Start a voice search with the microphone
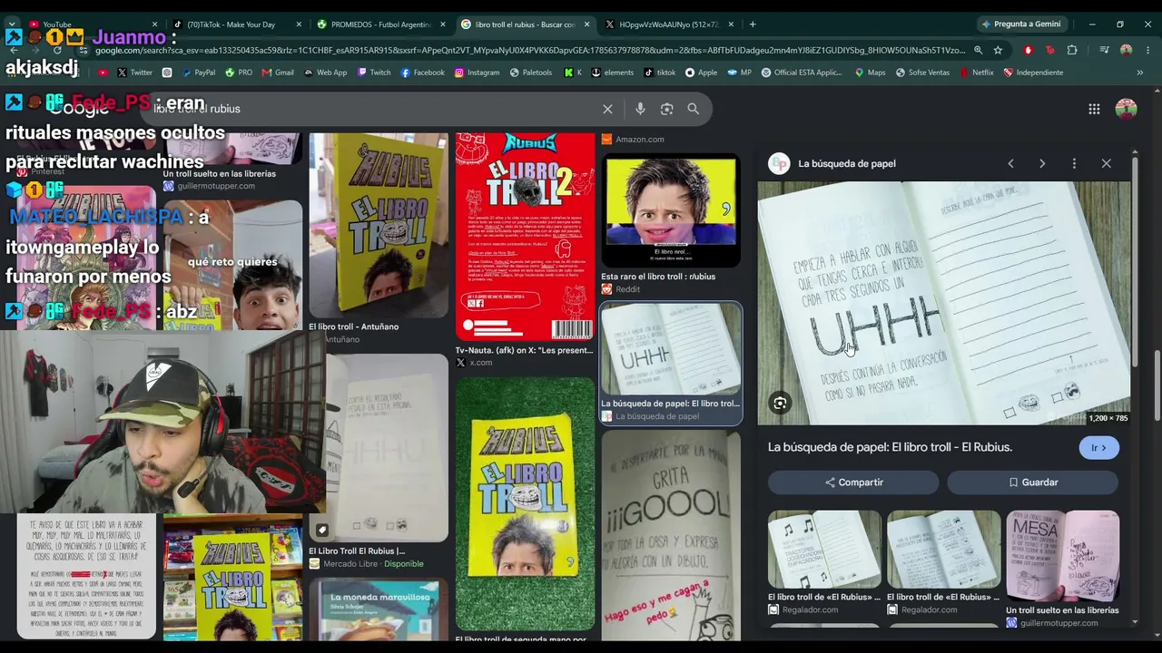 coord(640,109)
